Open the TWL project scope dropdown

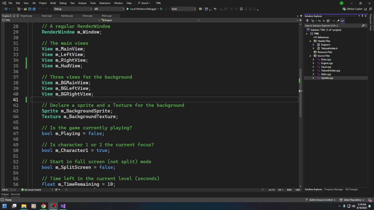pos(50,20)
